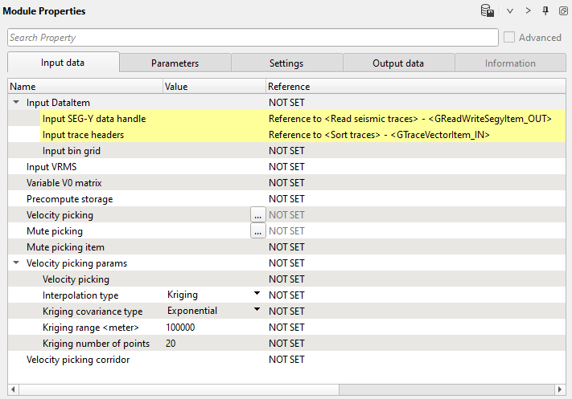Switch to the Parameters tab
Screen dimensions: 572x399
point(175,63)
